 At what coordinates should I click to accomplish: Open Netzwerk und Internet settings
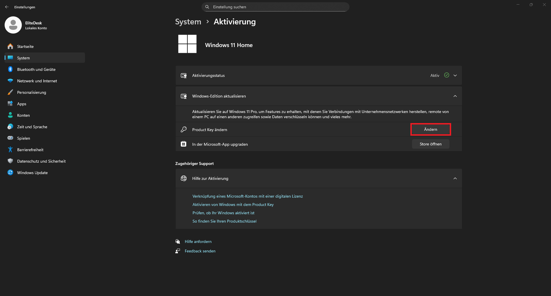[45, 81]
